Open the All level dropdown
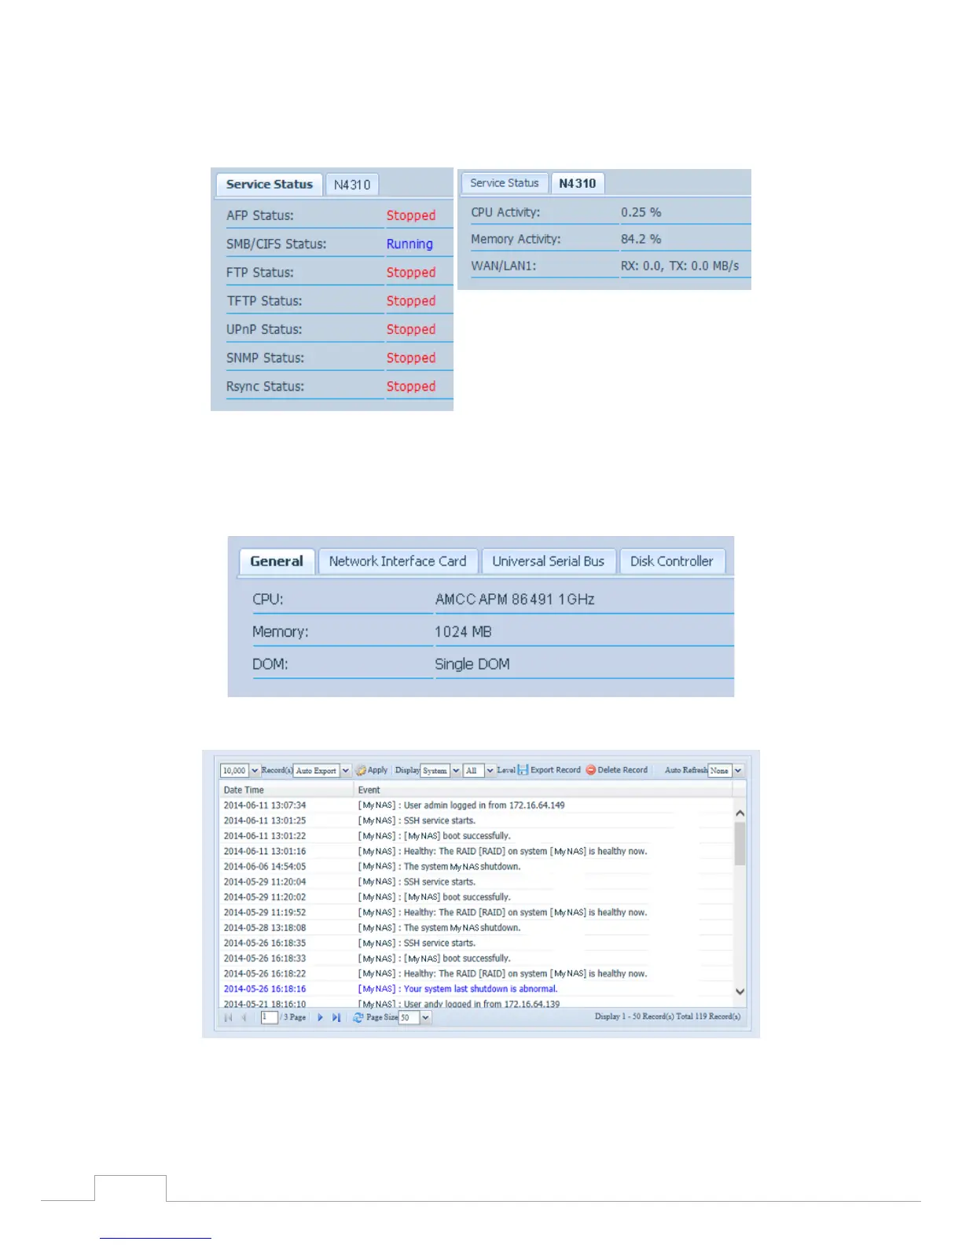Viewport: 962px width, 1245px height. click(x=490, y=771)
